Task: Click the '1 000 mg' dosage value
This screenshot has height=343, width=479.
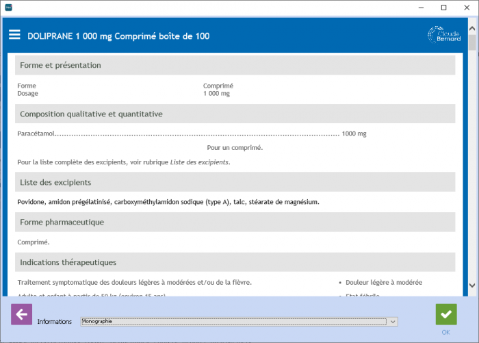Action: click(217, 94)
